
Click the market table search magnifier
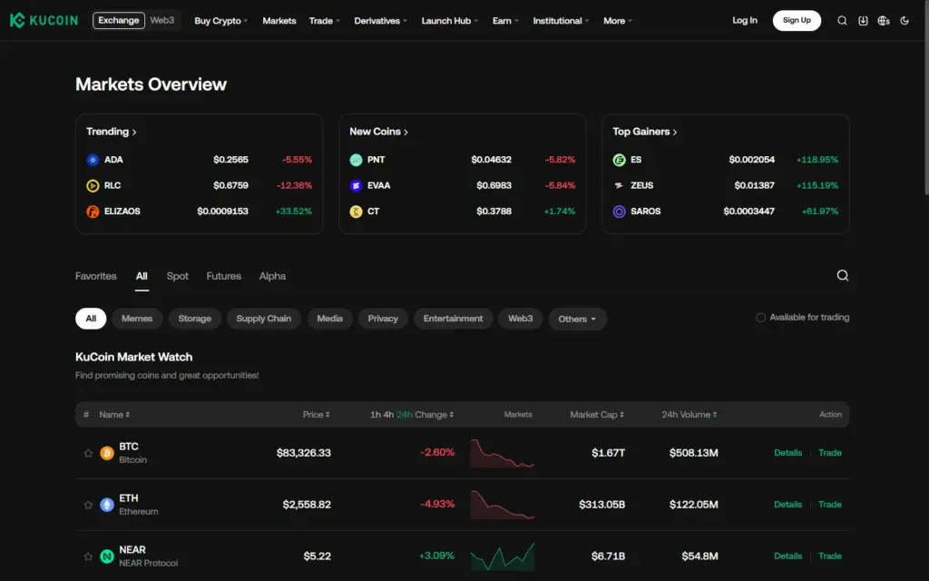point(843,275)
